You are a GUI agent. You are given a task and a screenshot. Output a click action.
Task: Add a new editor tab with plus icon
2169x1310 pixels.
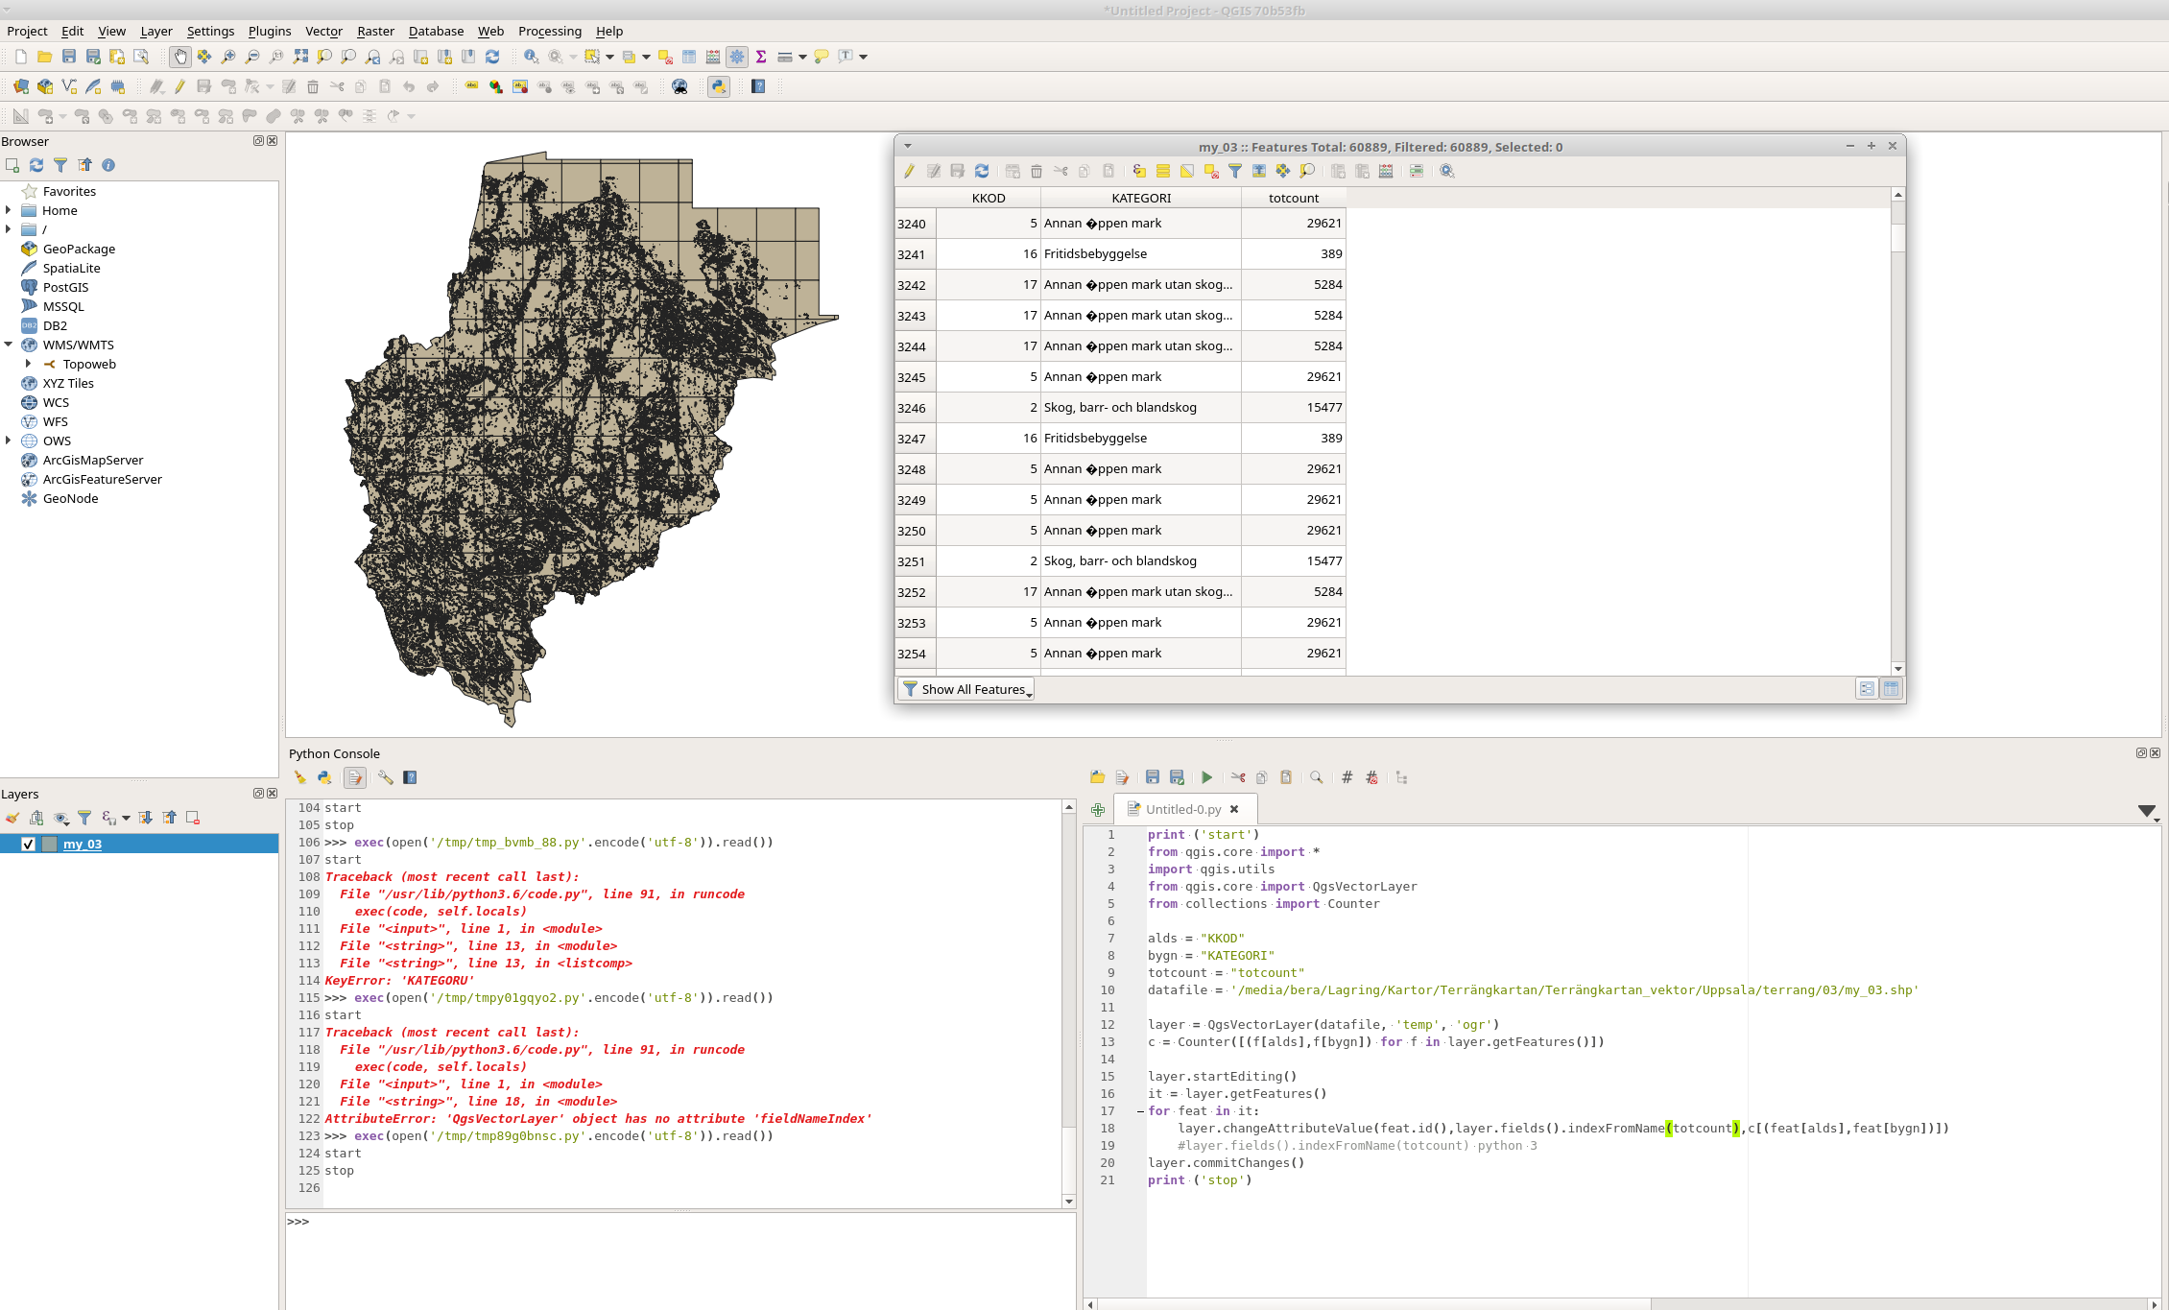[1098, 810]
